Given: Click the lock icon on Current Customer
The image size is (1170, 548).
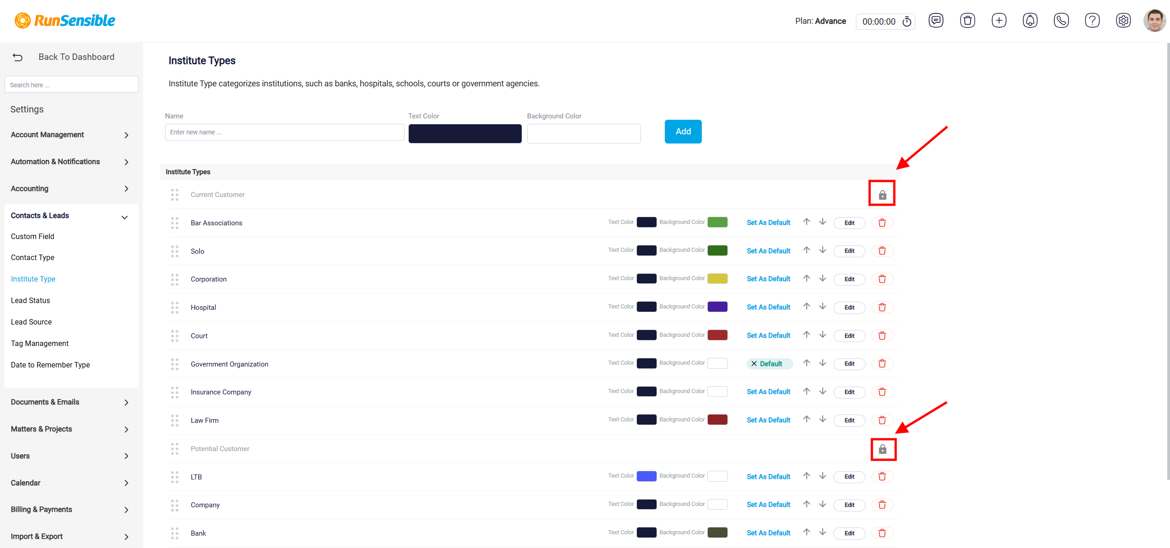Looking at the screenshot, I should 882,195.
